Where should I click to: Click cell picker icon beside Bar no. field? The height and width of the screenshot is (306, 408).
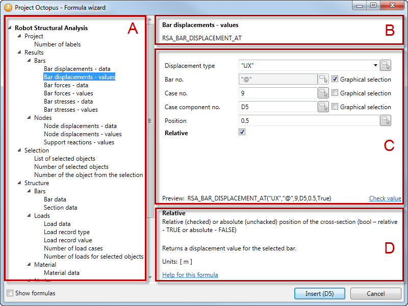[x=323, y=79]
